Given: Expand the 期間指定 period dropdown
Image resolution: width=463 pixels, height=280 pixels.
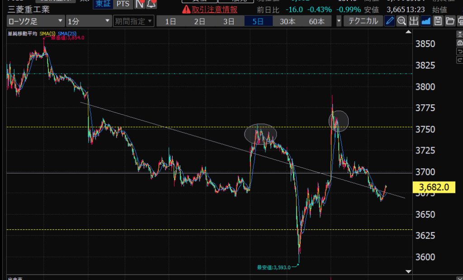Looking at the screenshot, I should 133,21.
